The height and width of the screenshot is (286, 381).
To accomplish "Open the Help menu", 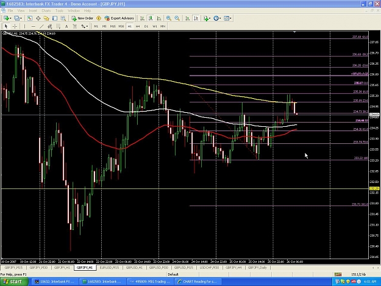I will (x=87, y=11).
